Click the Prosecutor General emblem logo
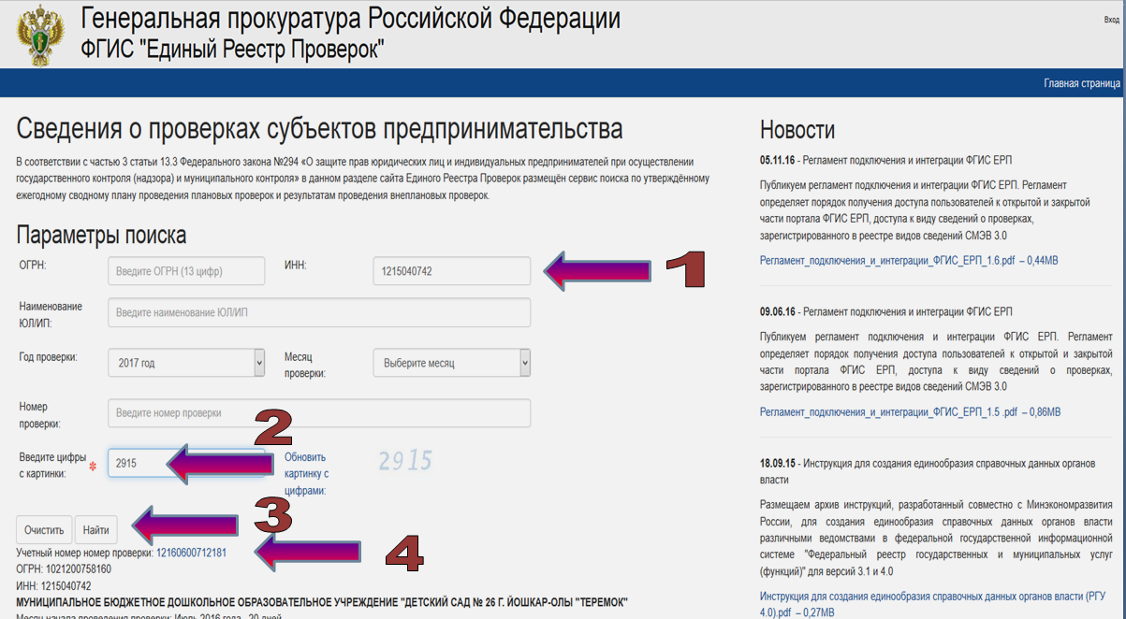 pyautogui.click(x=41, y=35)
